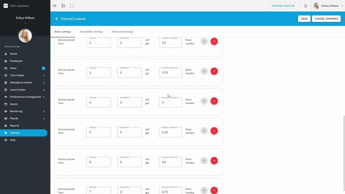The height and width of the screenshot is (194, 345).
Task: Click the Settings gear icon in the sidebar
Action: [x=6, y=133]
